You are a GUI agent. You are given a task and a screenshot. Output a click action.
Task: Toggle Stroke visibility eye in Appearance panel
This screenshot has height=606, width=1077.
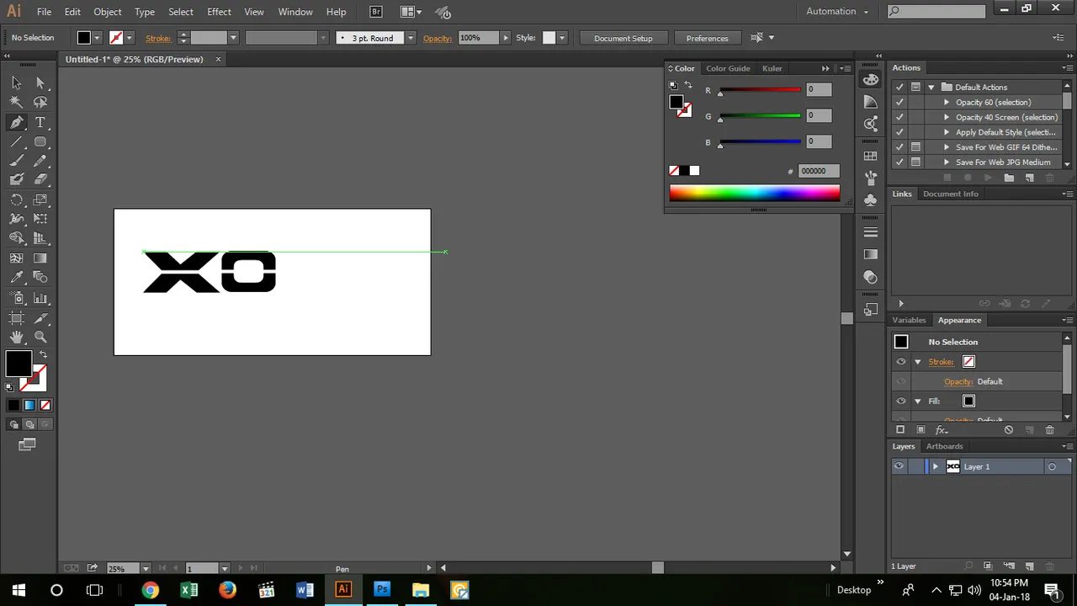click(x=901, y=362)
